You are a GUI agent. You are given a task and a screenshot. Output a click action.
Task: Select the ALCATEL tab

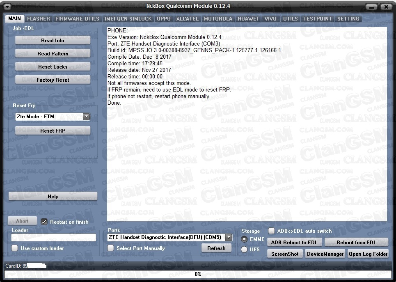tap(188, 19)
